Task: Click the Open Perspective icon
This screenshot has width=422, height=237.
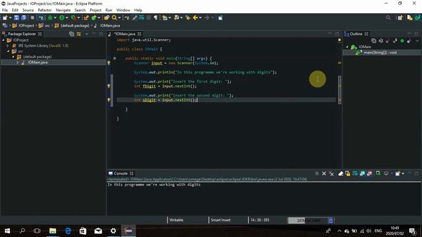Action: 400,18
